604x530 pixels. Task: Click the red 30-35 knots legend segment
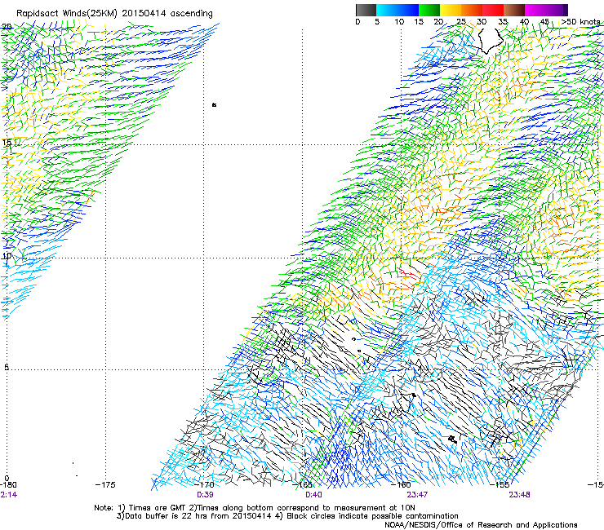[x=493, y=10]
